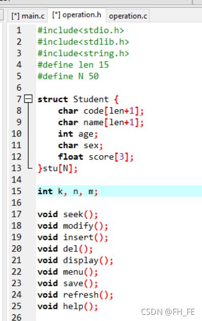Screen dimensions: 202x321
Task: Click the 'void display();' prototype
Action: coord(75,260)
